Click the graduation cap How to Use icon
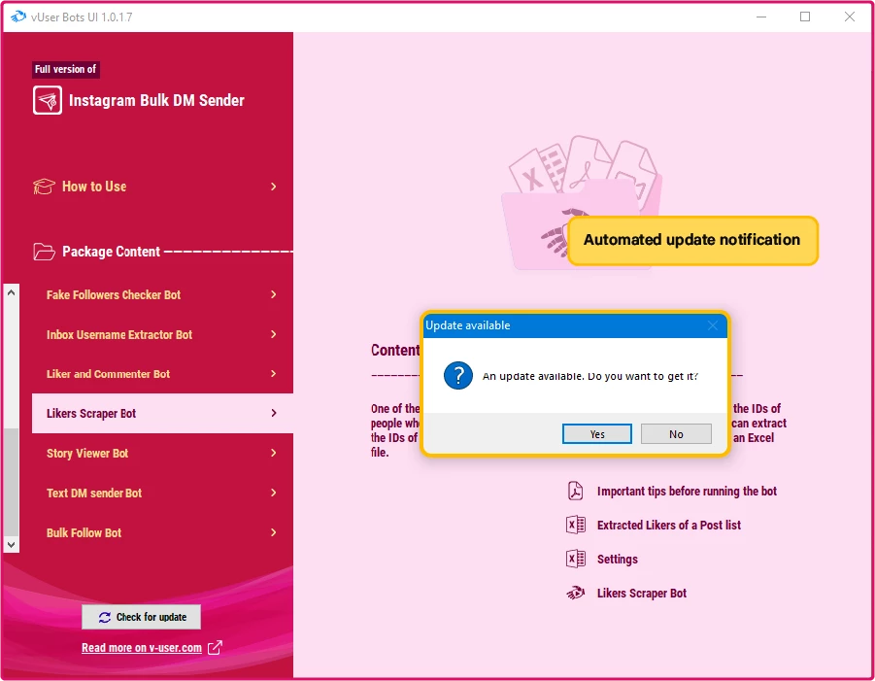This screenshot has width=875, height=681. [44, 187]
